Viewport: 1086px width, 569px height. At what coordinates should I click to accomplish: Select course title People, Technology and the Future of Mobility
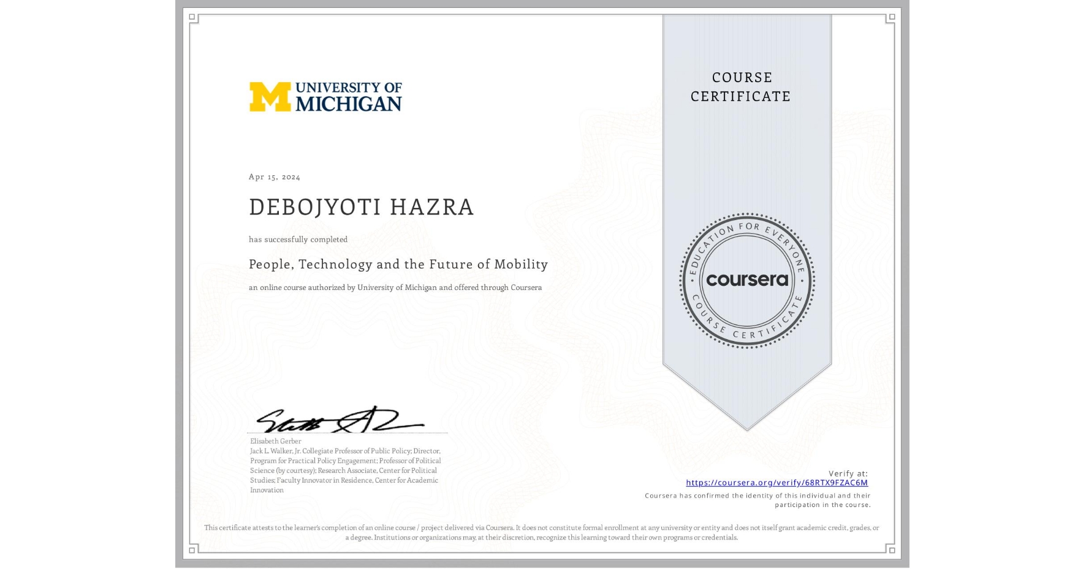(398, 264)
